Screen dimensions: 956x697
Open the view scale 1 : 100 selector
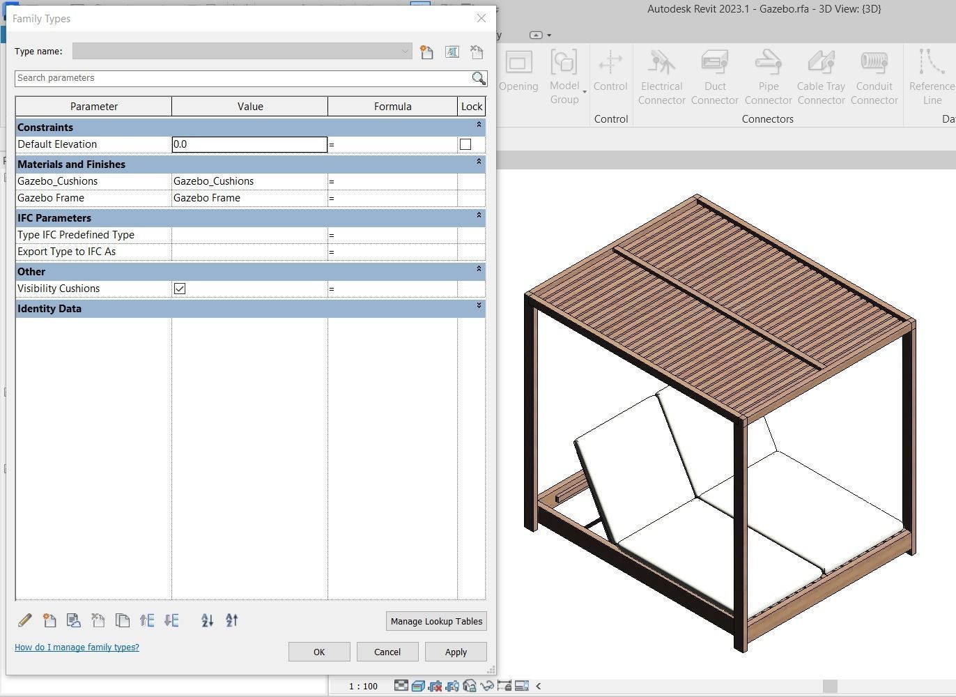coord(363,686)
